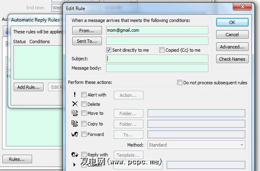Check the Forward action checkbox
260x171 pixels.
click(84, 134)
